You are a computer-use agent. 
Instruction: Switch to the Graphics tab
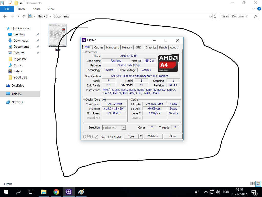[x=151, y=47]
